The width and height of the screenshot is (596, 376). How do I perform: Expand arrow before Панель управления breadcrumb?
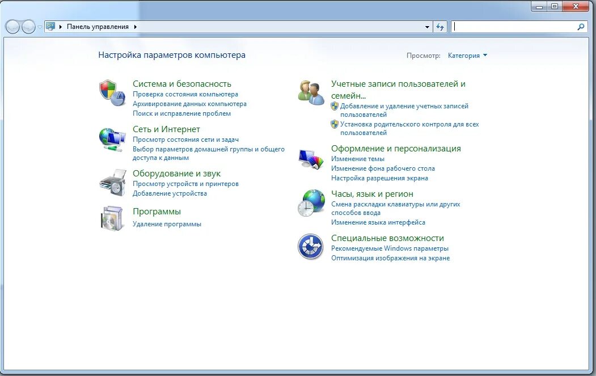[61, 27]
